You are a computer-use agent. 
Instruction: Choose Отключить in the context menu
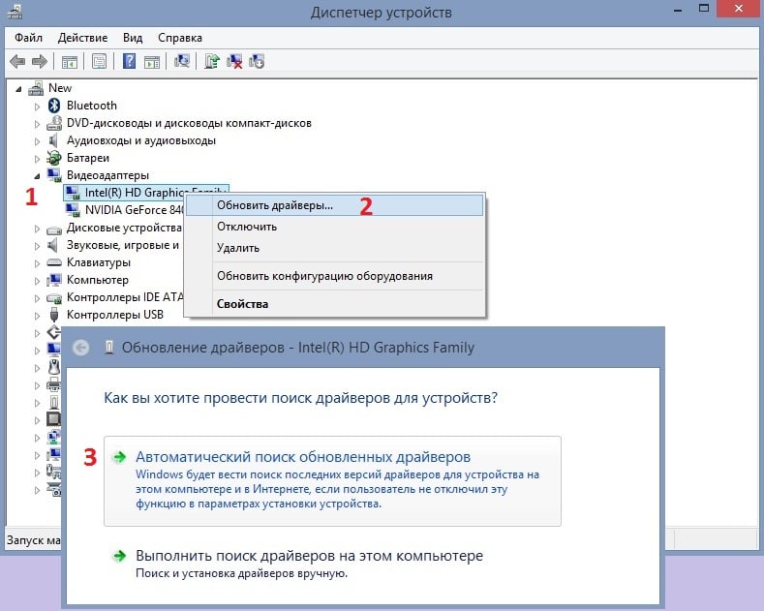(x=335, y=227)
